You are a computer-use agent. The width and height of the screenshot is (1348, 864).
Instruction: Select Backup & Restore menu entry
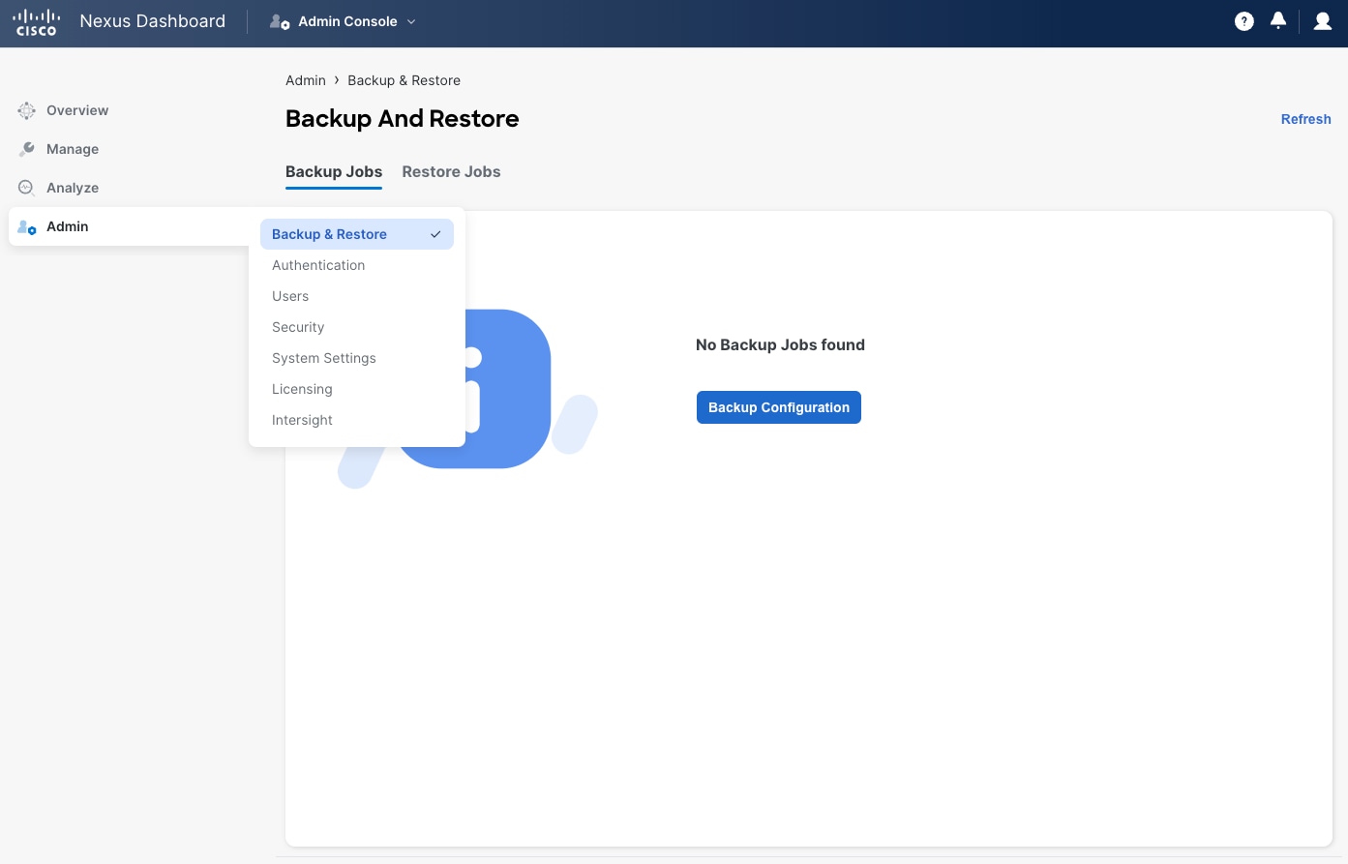357,234
